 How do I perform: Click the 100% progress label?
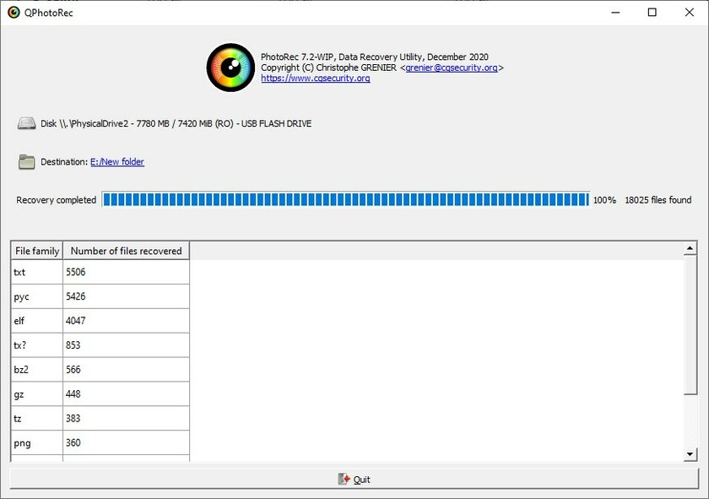pyautogui.click(x=604, y=200)
